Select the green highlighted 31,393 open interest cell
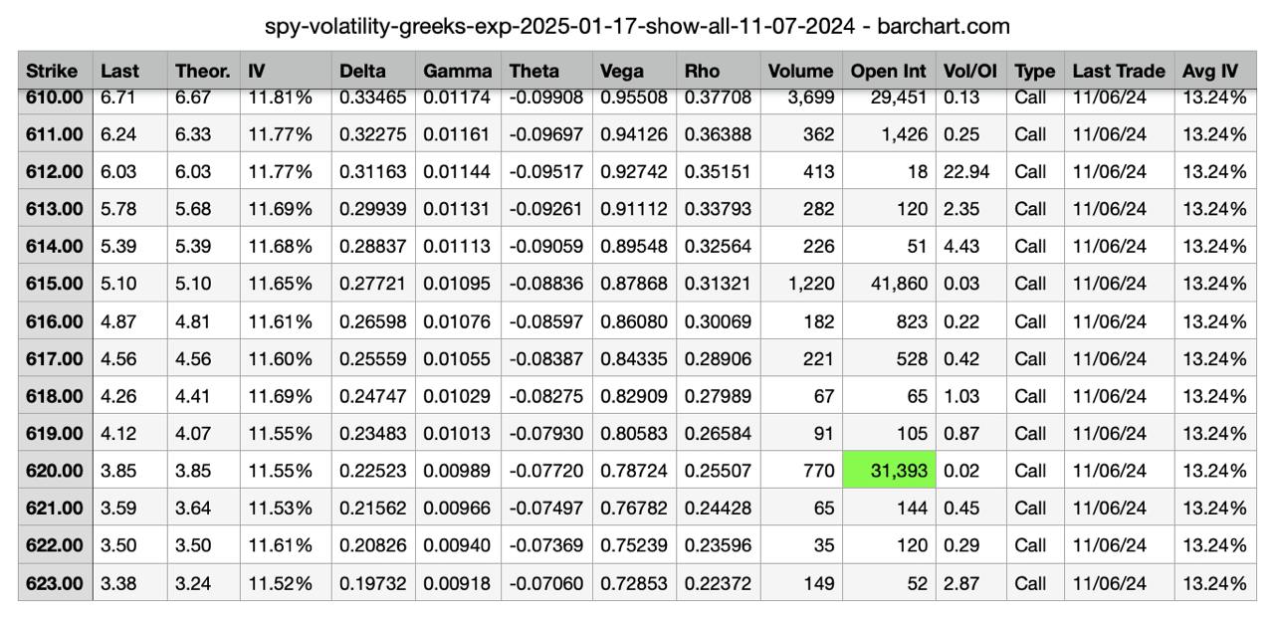The height and width of the screenshot is (617, 1274). coord(889,471)
